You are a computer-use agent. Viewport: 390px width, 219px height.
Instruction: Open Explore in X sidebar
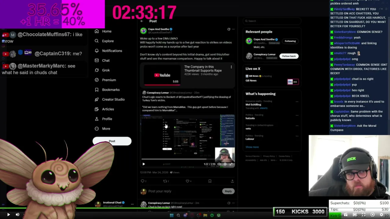(104, 41)
